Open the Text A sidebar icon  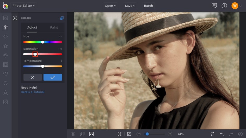coord(6,92)
